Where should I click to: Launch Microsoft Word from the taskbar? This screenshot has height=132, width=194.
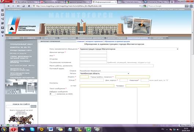[x=51, y=129]
